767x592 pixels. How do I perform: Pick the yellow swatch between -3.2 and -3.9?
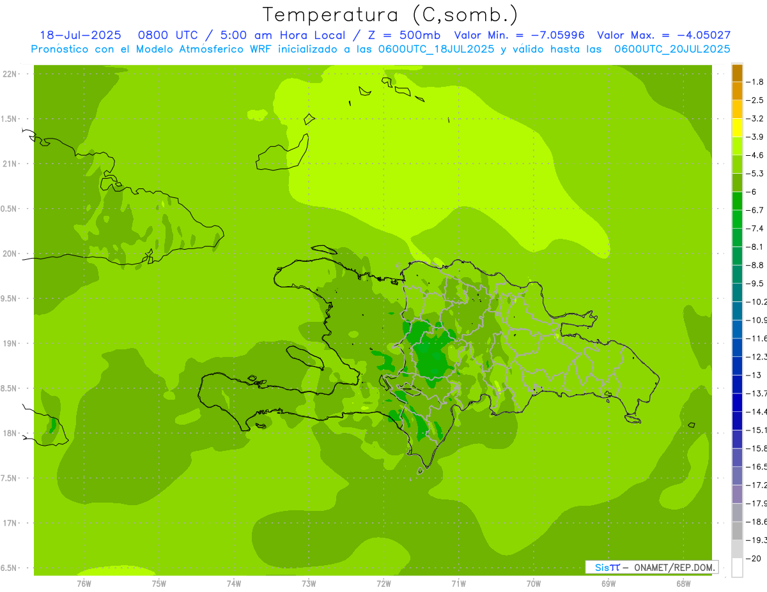point(737,128)
